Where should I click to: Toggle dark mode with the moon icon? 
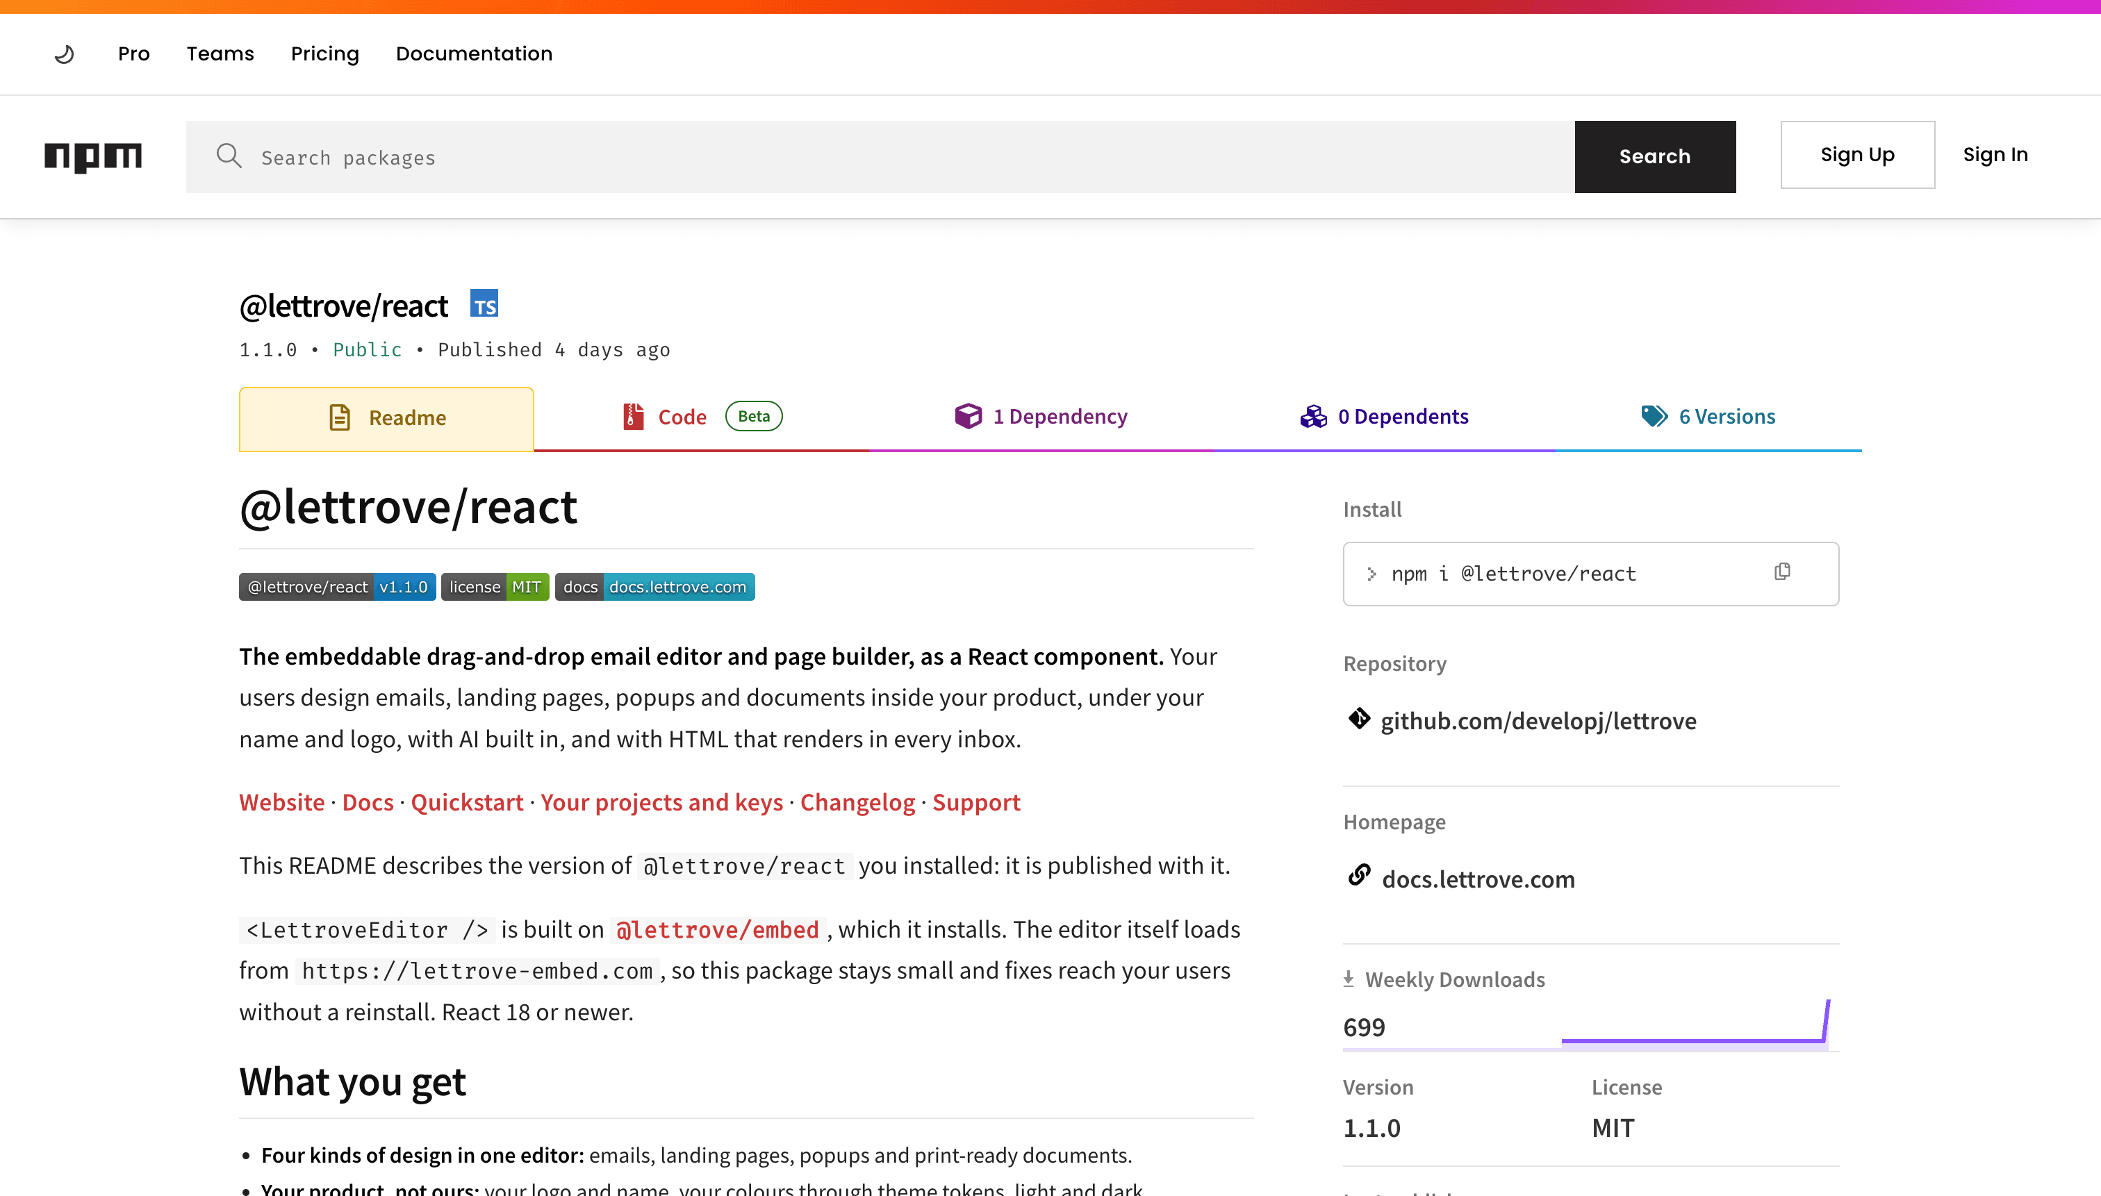click(64, 54)
